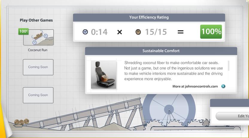Click the scrollbar in the Sustainable Comfort panel
The image size is (249, 138).
(229, 66)
